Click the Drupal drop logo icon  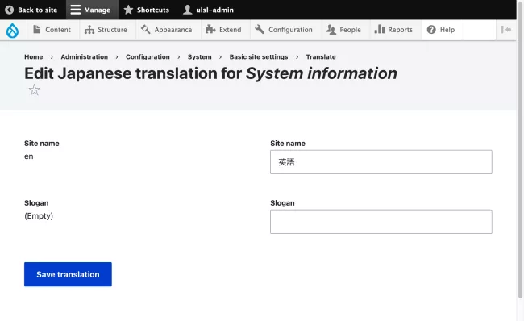[x=12, y=30]
